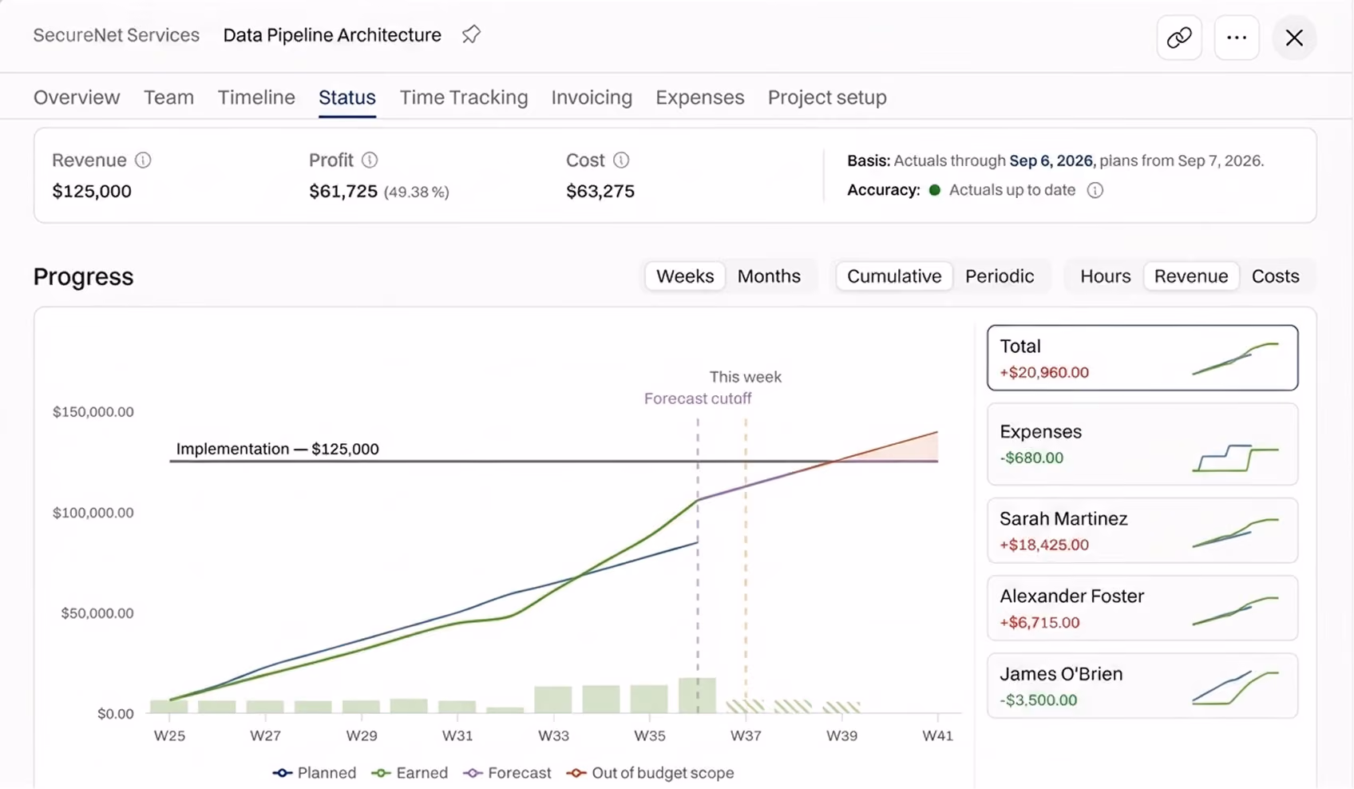Select Periodic view mode

1000,276
